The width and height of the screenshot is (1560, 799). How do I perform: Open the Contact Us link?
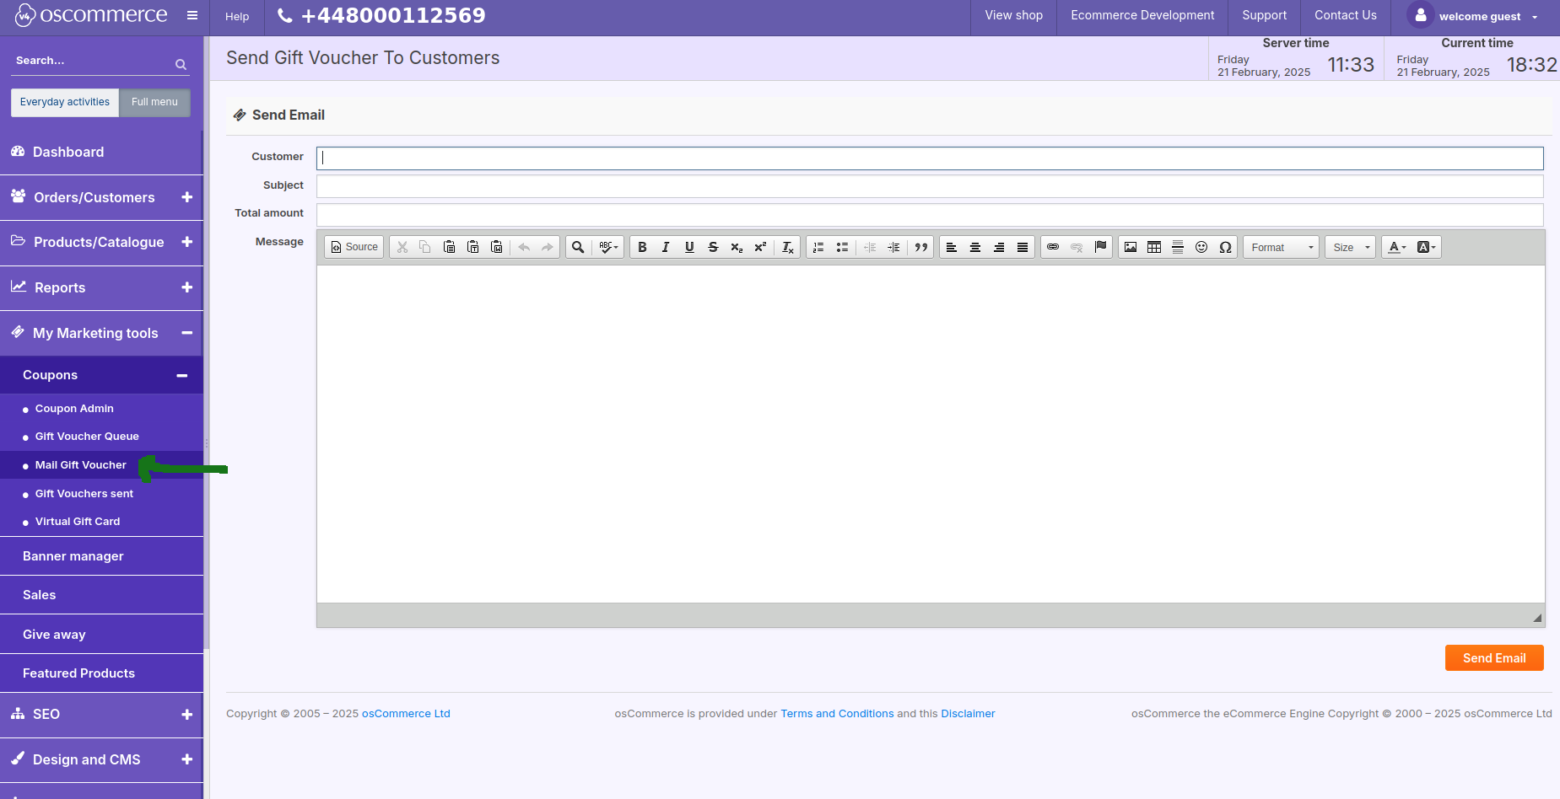click(1345, 15)
